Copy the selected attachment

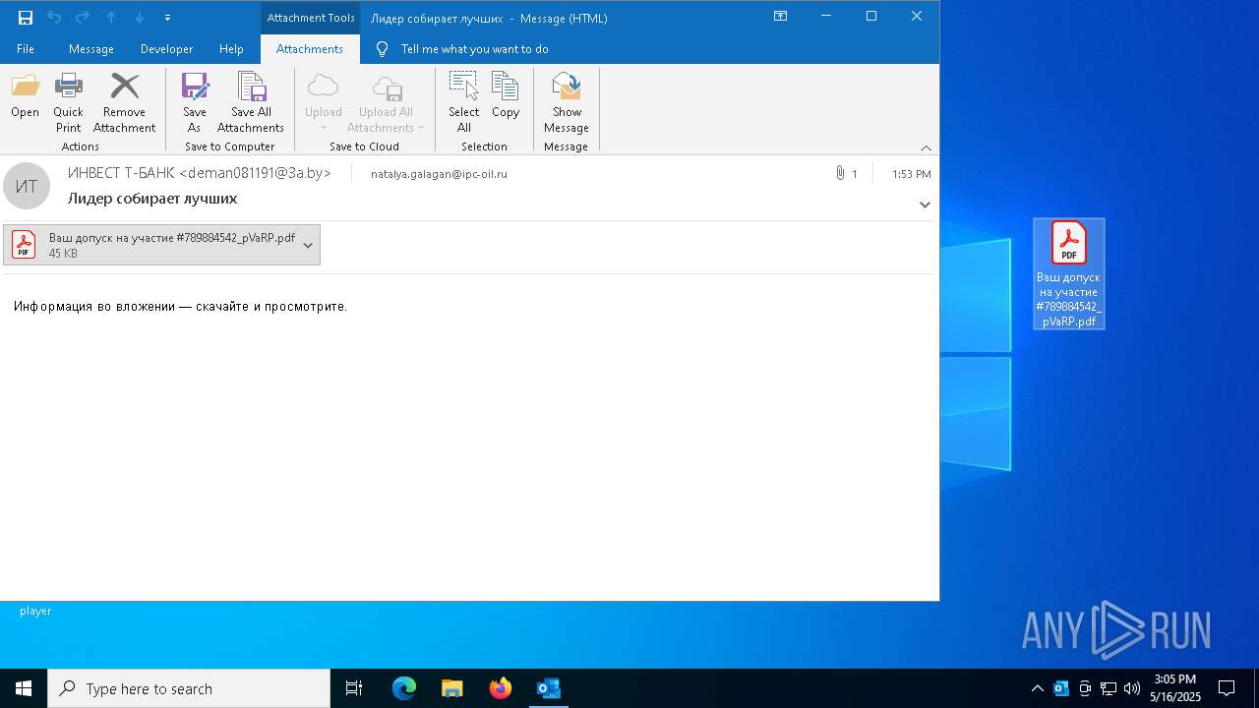click(506, 95)
